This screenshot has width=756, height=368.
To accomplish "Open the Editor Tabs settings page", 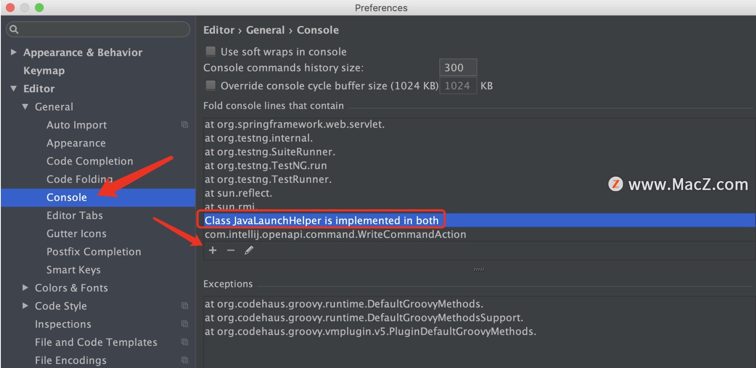I will click(75, 215).
